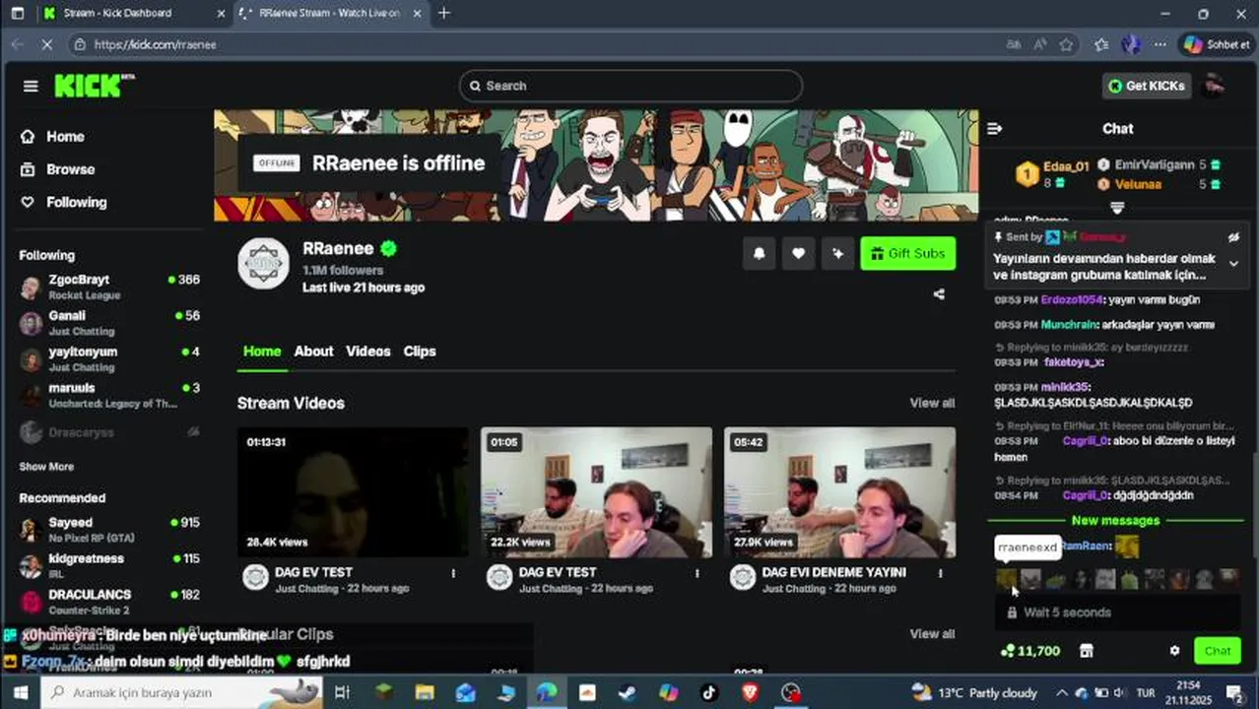Share the RRaenee channel
The width and height of the screenshot is (1259, 709).
coord(939,293)
